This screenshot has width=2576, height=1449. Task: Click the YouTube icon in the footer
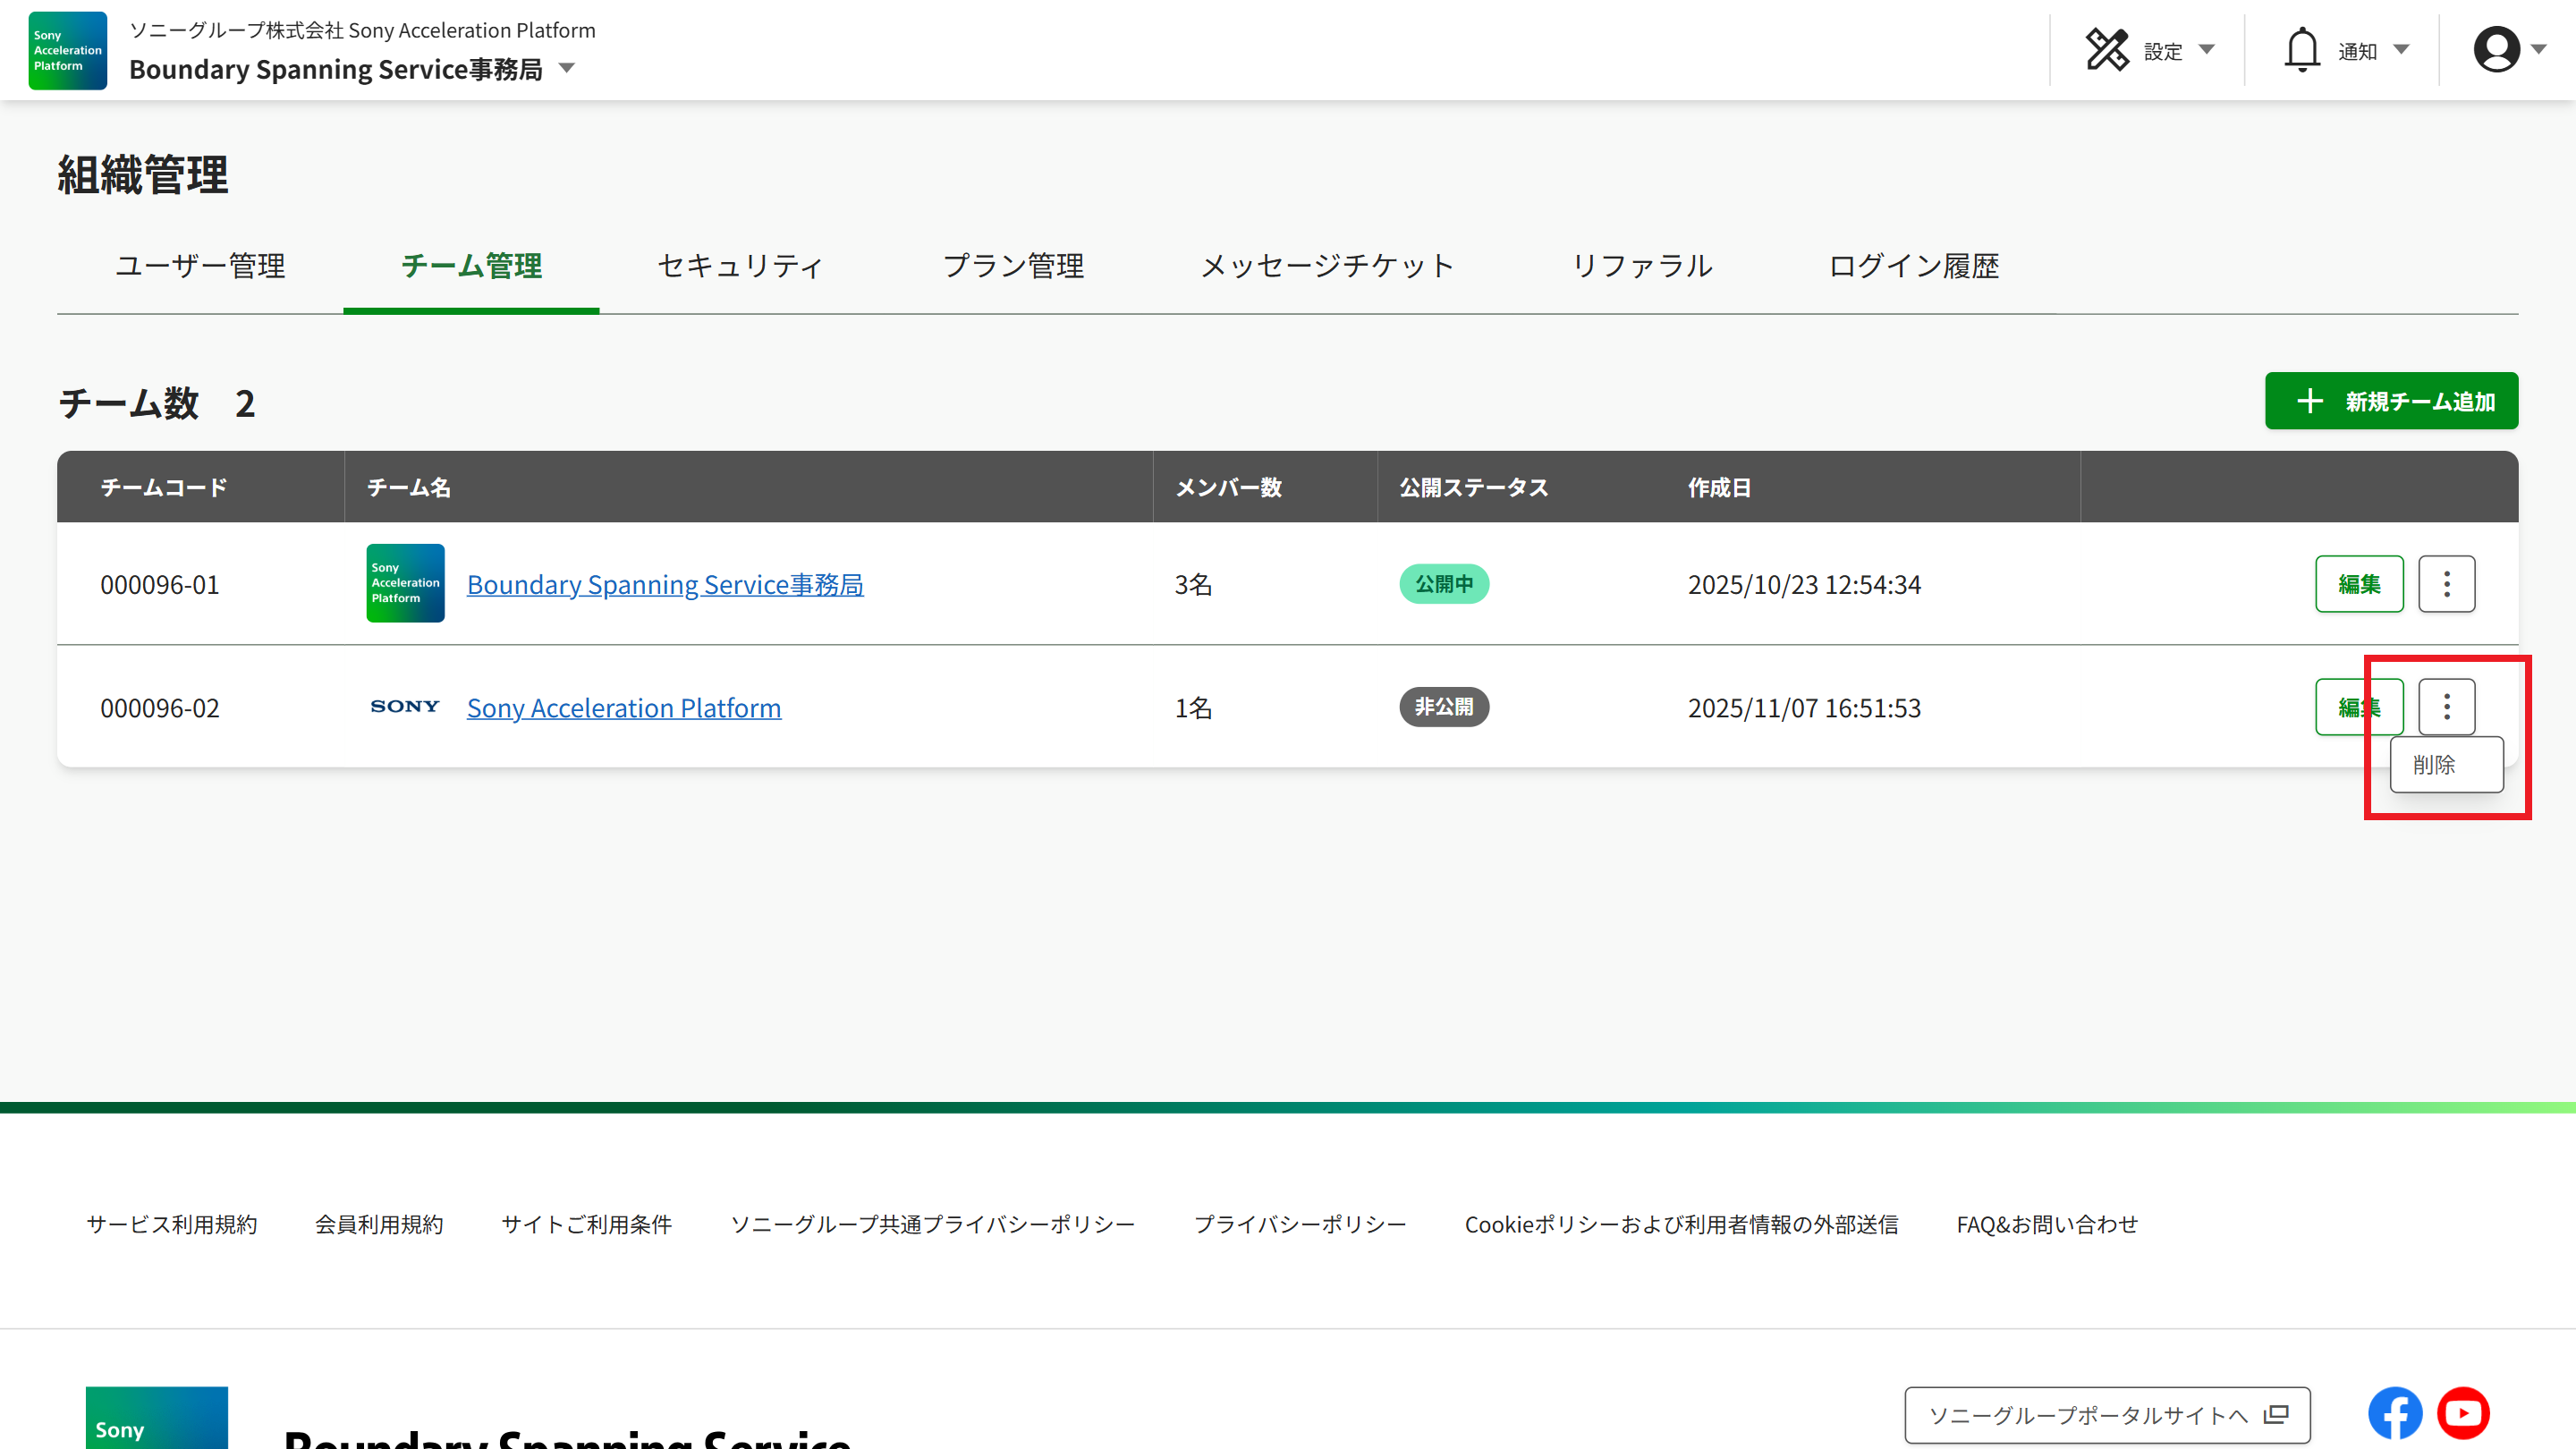click(x=2464, y=1413)
